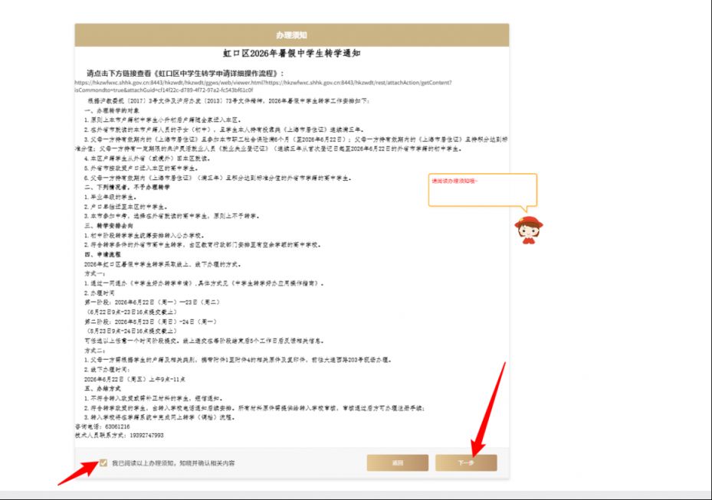Click technical contact number 19392747993
The height and width of the screenshot is (500, 712).
146,435
